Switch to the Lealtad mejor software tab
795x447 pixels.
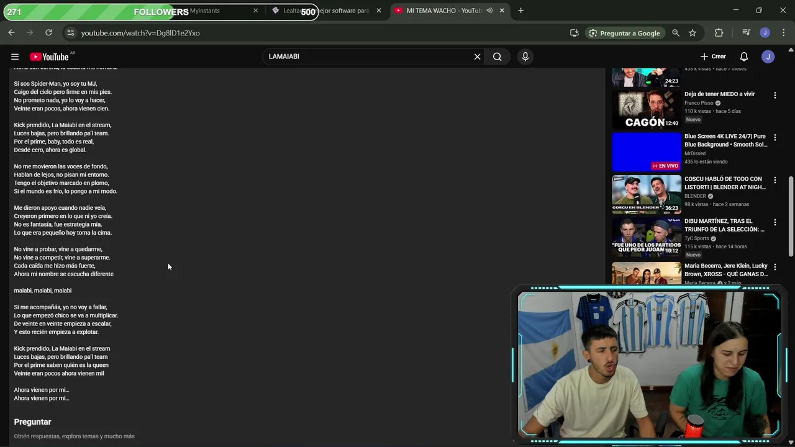point(327,11)
